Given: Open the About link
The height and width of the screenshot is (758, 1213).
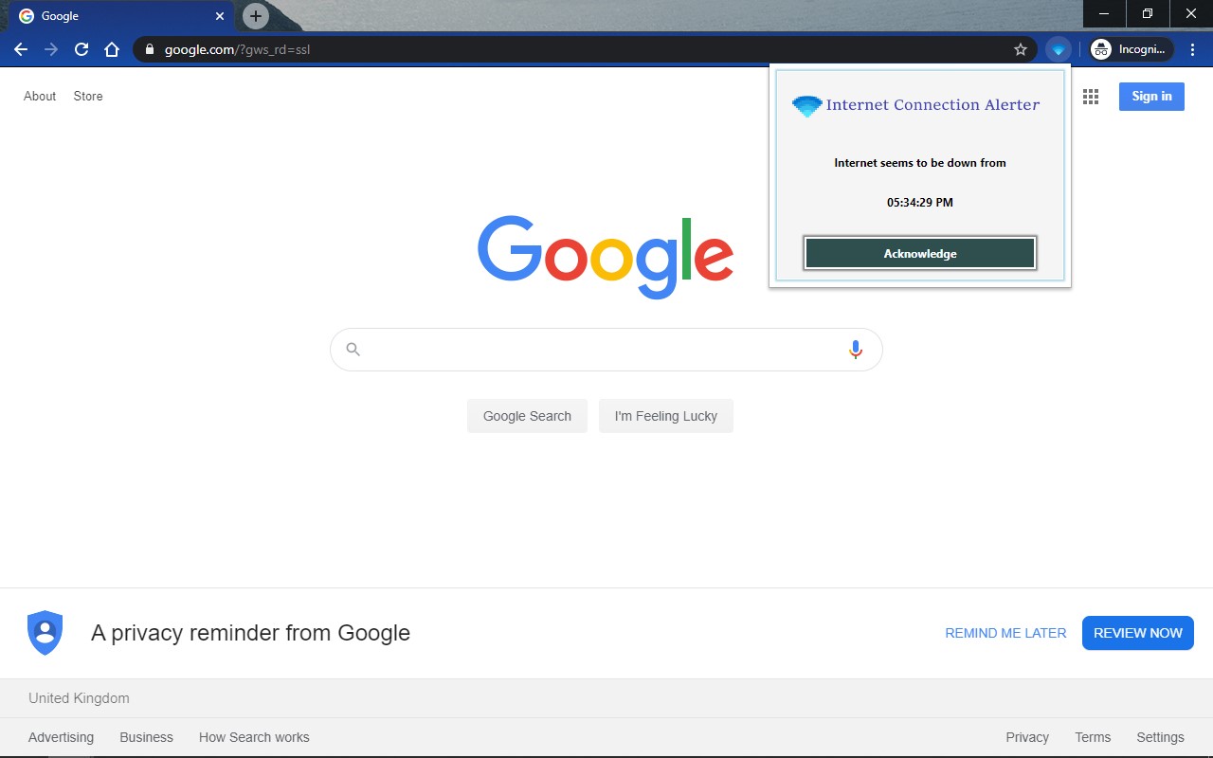Looking at the screenshot, I should [x=40, y=97].
